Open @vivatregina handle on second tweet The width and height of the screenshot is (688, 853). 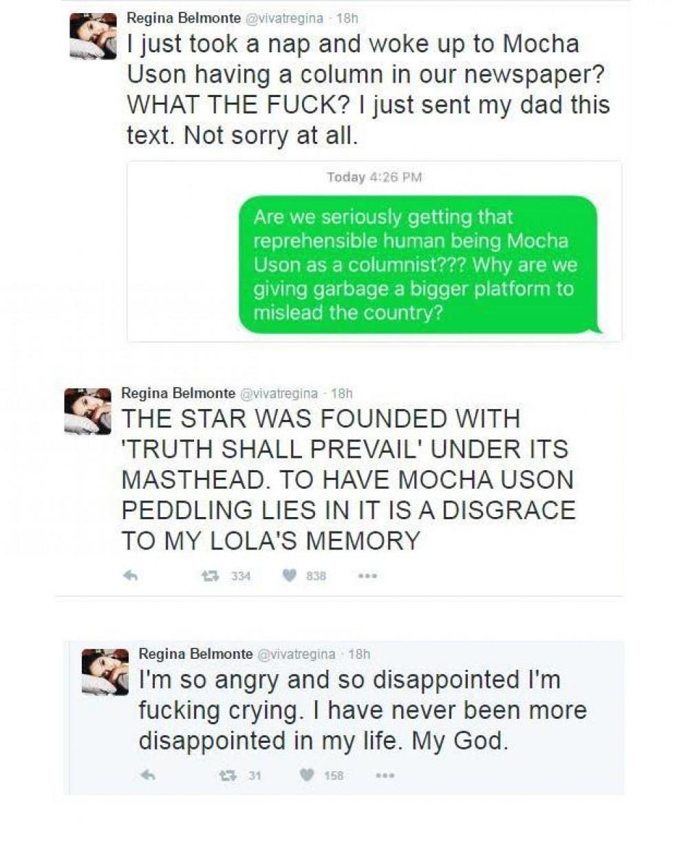point(278,393)
